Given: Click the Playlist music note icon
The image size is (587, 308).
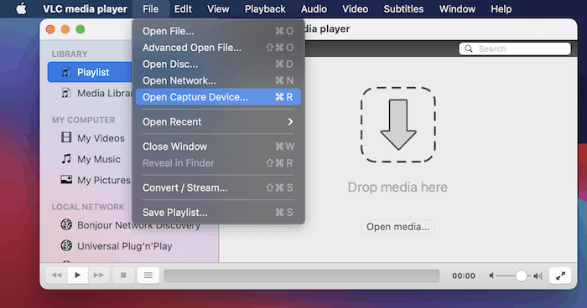Looking at the screenshot, I should click(x=66, y=72).
